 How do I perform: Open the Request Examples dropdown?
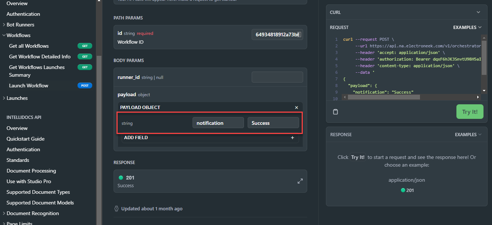pyautogui.click(x=467, y=28)
